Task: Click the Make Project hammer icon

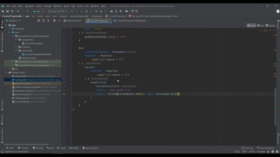Action: [x=28, y=11]
